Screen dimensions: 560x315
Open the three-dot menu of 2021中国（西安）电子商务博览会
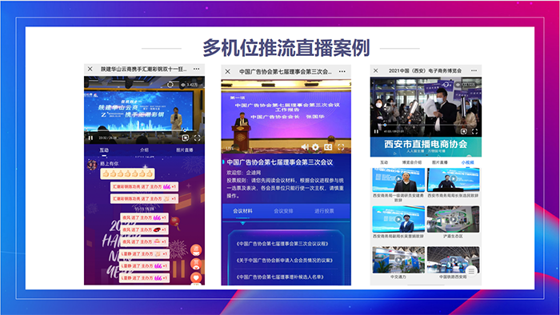point(474,70)
